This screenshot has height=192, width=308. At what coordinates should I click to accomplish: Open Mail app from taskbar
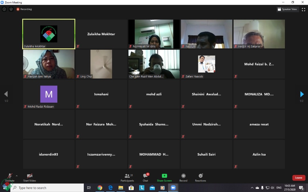coord(152,188)
